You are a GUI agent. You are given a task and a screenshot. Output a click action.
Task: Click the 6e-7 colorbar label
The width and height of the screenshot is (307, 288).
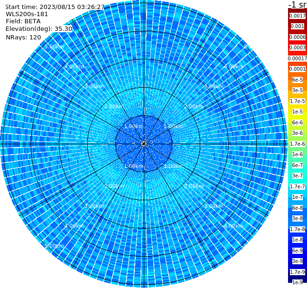point(298,165)
